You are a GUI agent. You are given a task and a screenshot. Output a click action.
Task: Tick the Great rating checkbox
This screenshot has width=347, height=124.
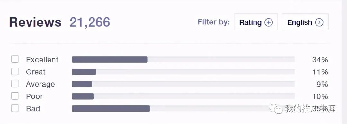[15, 71]
